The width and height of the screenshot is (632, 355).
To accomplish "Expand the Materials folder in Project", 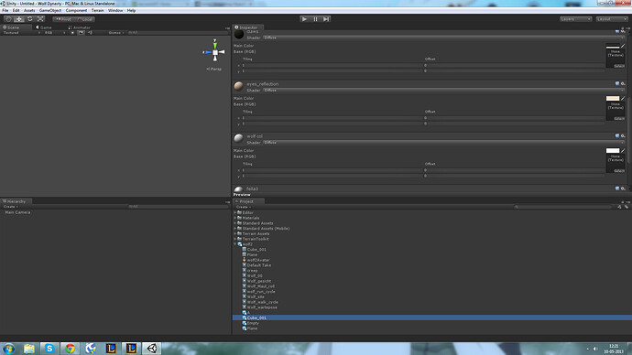I will tap(235, 218).
